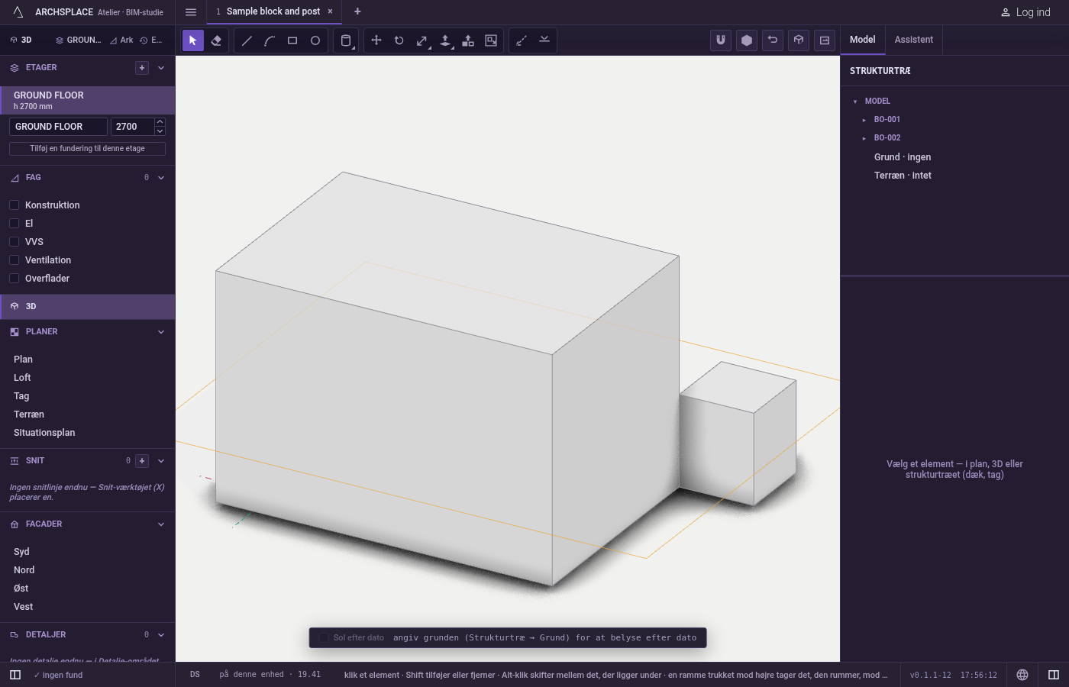The height and width of the screenshot is (687, 1069).
Task: Click Log ind
Action: click(x=1025, y=12)
